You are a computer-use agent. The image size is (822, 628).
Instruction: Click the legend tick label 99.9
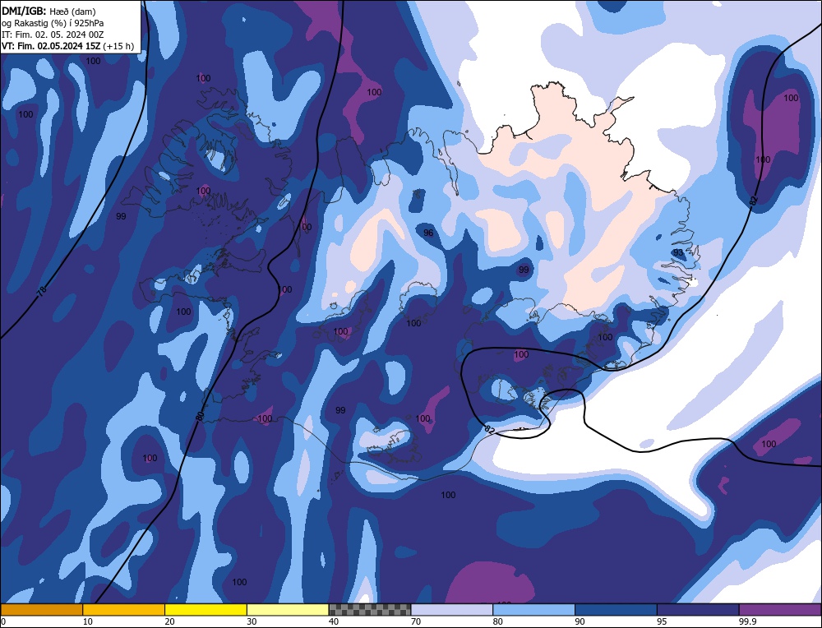click(747, 621)
